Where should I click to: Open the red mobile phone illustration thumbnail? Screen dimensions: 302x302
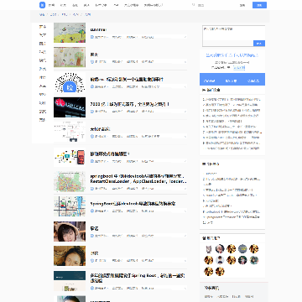(70, 157)
